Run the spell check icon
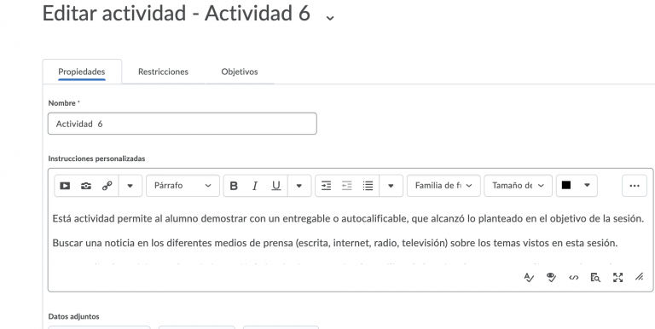Image resolution: width=655 pixels, height=329 pixels. click(x=529, y=277)
